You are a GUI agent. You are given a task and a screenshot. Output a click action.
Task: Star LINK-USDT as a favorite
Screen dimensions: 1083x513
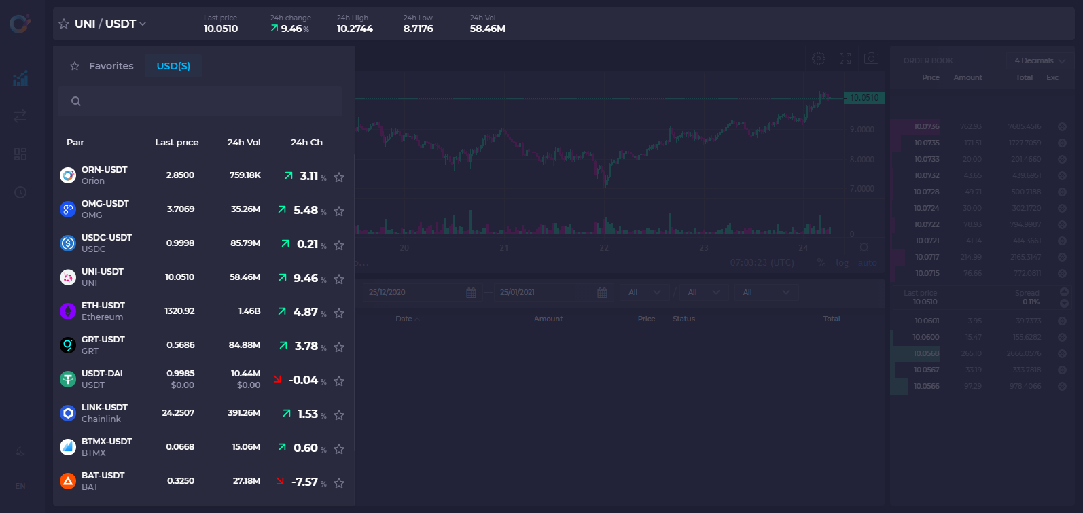click(339, 415)
